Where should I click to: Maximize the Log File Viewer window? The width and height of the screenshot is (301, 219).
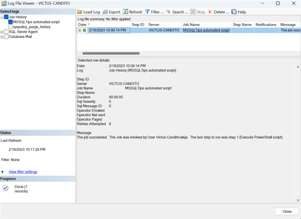click(278, 3)
